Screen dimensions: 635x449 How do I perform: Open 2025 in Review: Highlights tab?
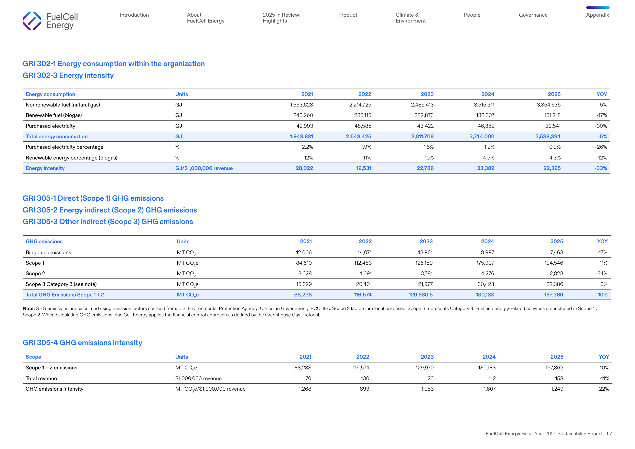(282, 18)
